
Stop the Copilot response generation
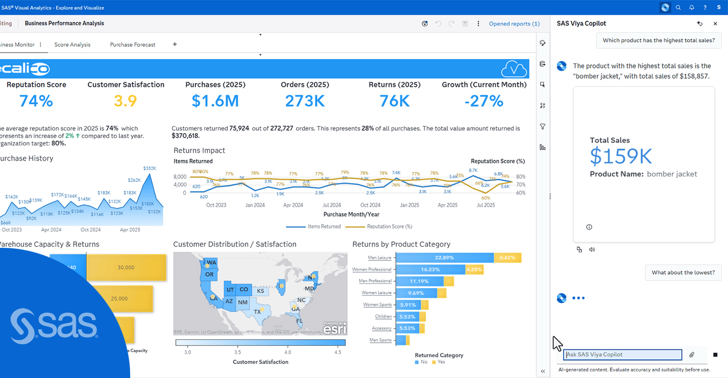pyautogui.click(x=715, y=355)
